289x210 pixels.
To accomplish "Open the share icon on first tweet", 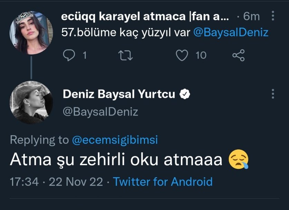I will click(x=238, y=55).
